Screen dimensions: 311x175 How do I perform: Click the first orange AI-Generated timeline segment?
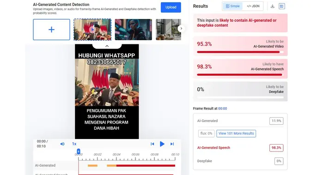point(92,165)
